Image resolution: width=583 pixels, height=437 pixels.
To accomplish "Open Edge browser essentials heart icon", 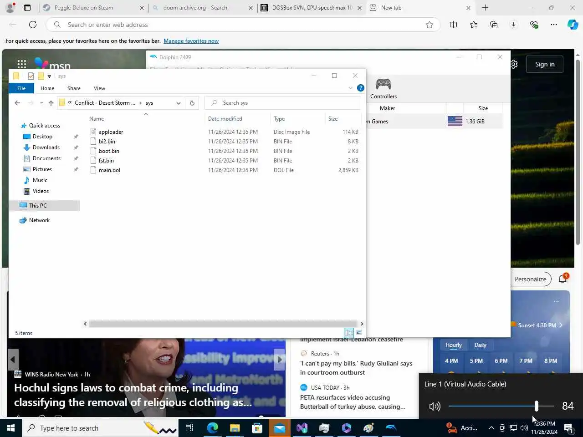I will tap(534, 25).
